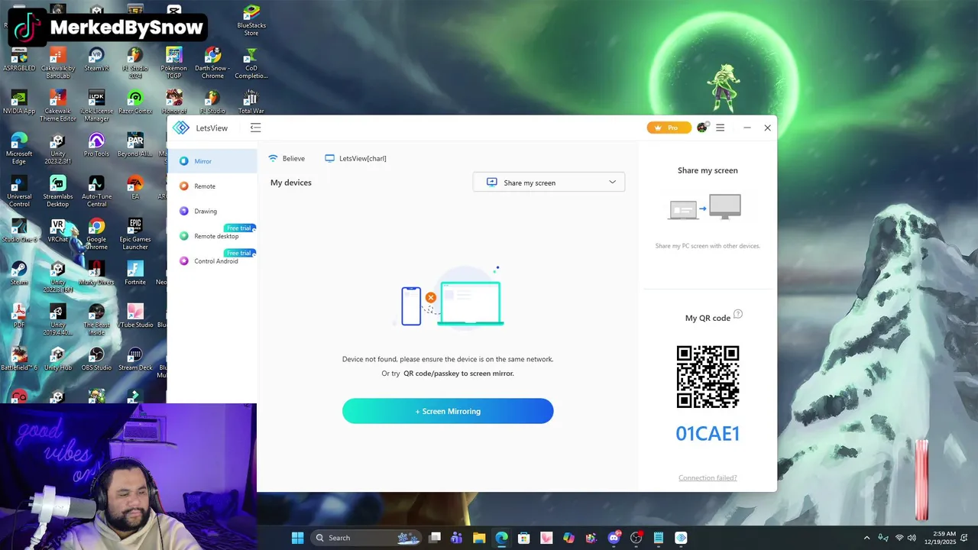Click the Free trial badge on Control Android
Image resolution: width=978 pixels, height=550 pixels.
pyautogui.click(x=240, y=253)
